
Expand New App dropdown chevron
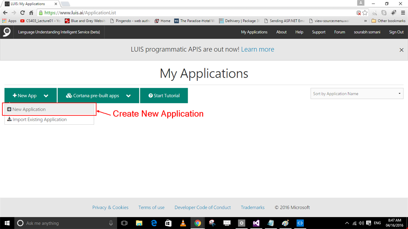pos(46,96)
